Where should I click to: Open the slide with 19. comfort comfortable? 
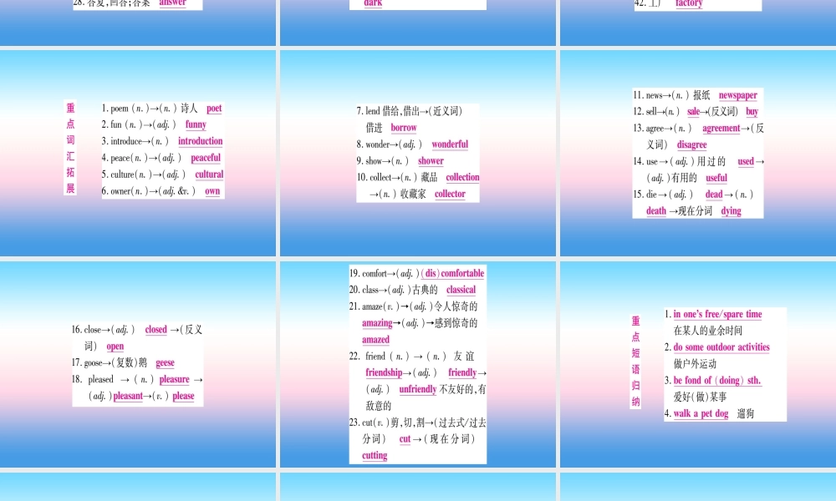click(418, 364)
